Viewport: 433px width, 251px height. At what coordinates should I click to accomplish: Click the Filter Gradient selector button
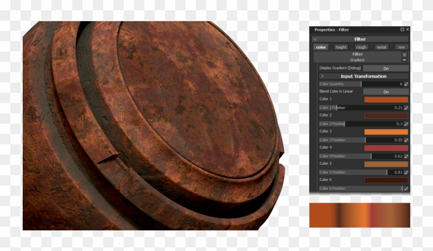click(357, 57)
